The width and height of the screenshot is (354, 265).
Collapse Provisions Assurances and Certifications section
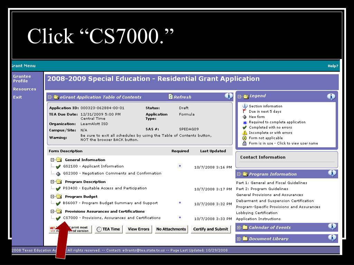(53, 212)
